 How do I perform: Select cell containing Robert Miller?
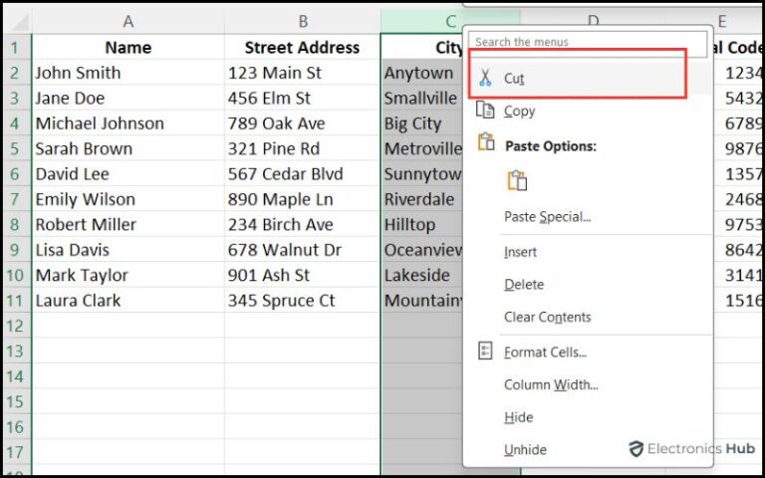(127, 225)
